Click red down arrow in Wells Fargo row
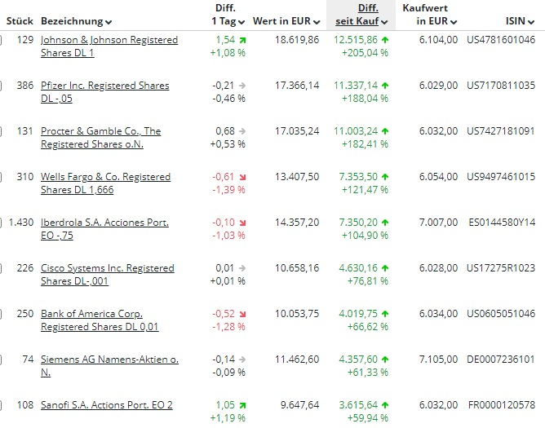The height and width of the screenshot is (428, 545). coord(241,177)
